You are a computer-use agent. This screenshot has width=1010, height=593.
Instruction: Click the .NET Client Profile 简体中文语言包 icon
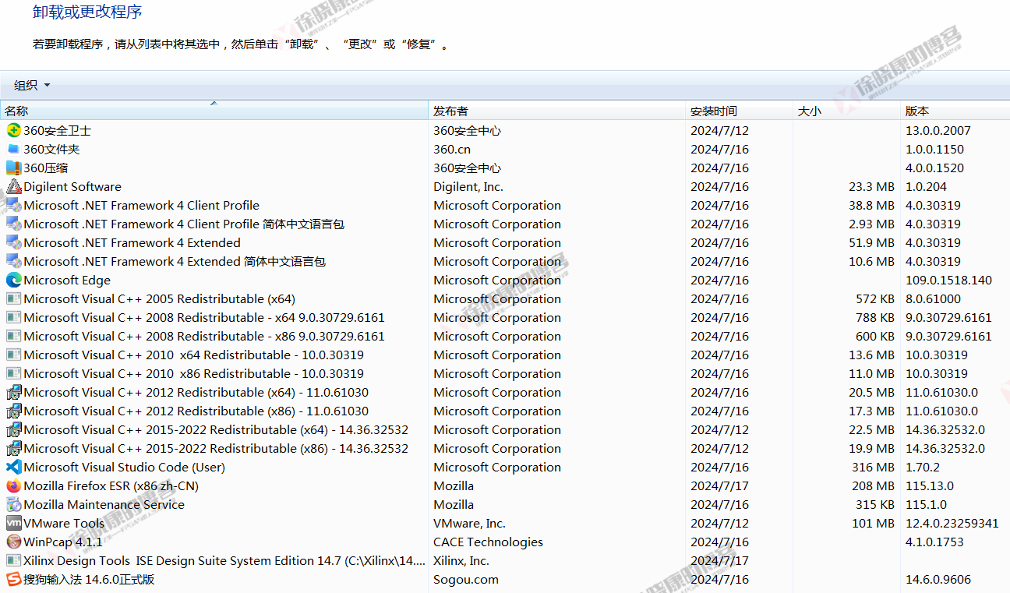pyautogui.click(x=13, y=224)
